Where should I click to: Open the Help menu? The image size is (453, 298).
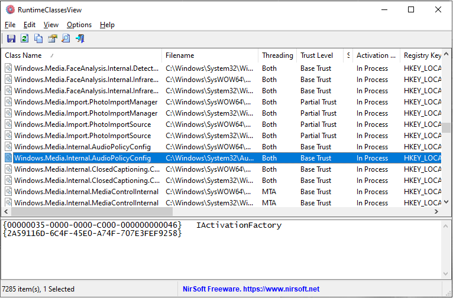107,25
